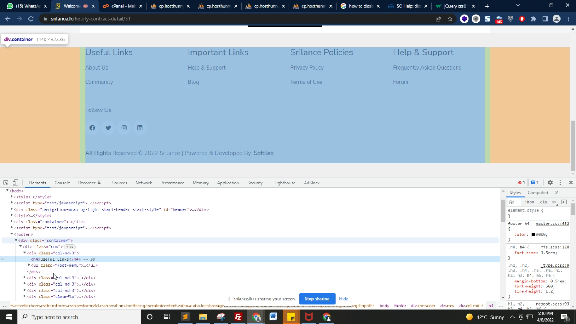Add a new style rule with plus icon
Screen dimensions: 576x324
pos(554,202)
